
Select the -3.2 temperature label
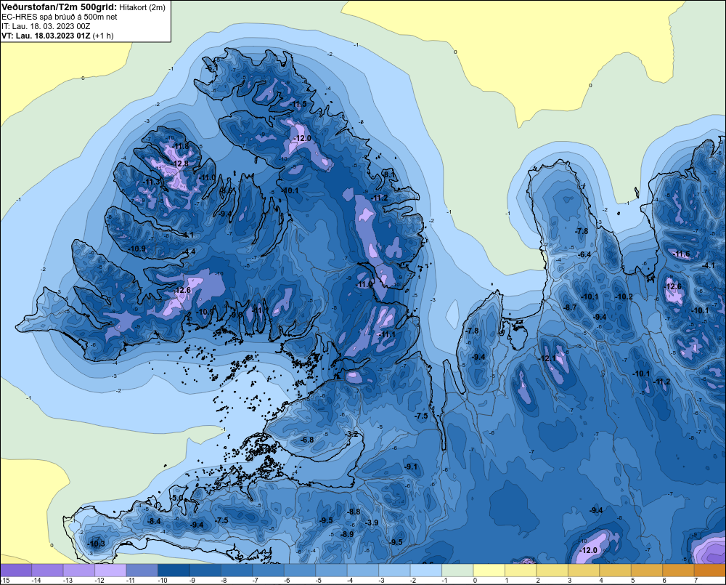pos(352,434)
